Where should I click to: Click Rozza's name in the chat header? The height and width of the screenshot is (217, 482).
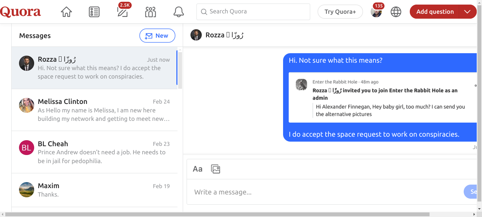(225, 35)
